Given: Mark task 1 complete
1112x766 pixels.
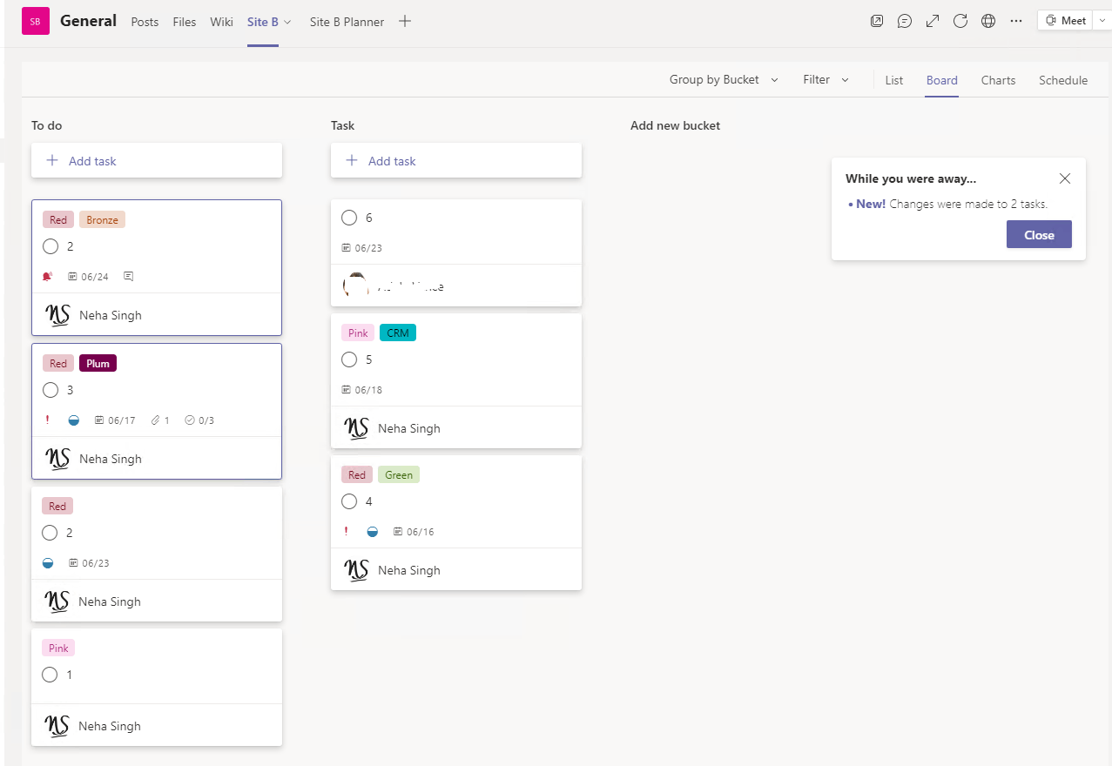Looking at the screenshot, I should [x=50, y=675].
